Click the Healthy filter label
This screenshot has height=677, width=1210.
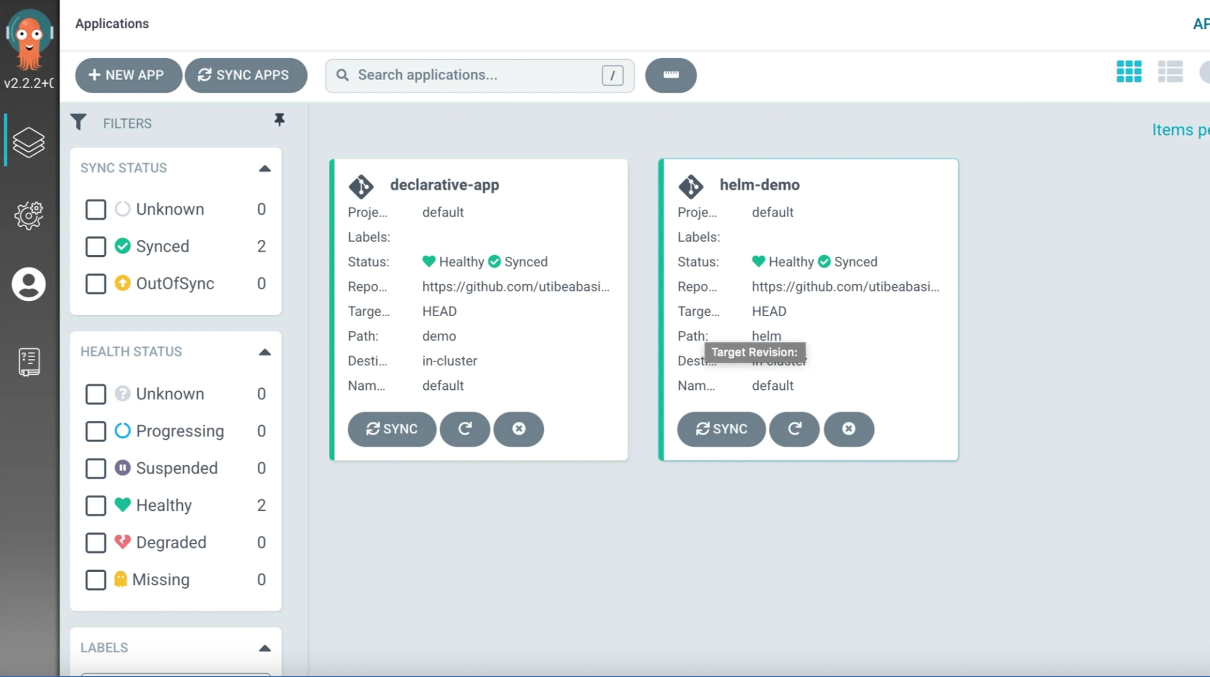[164, 506]
